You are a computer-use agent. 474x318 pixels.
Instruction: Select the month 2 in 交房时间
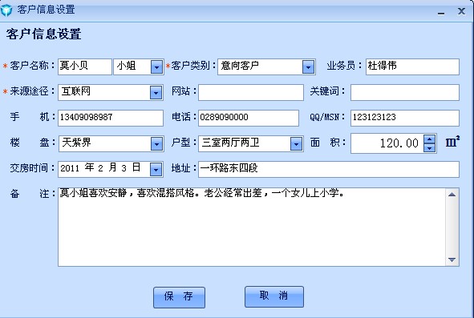tap(101, 168)
